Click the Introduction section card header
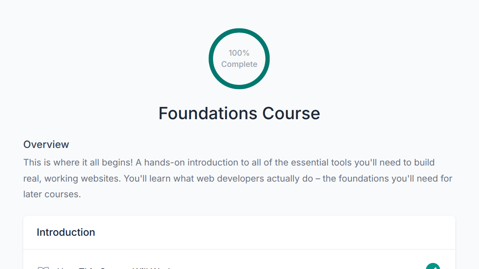This screenshot has height=269, width=479. [239, 232]
